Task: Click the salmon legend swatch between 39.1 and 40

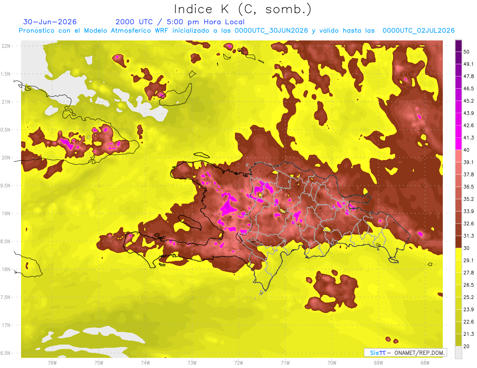Action: (458, 156)
